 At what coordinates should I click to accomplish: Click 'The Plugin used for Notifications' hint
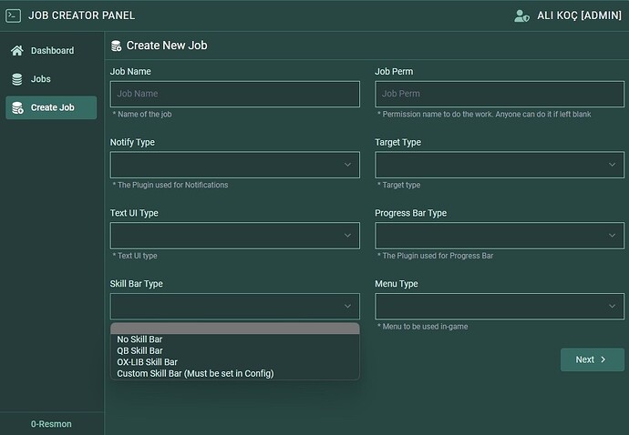pyautogui.click(x=170, y=185)
